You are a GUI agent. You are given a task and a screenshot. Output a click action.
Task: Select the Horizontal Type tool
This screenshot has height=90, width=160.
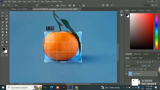(x=2, y=39)
